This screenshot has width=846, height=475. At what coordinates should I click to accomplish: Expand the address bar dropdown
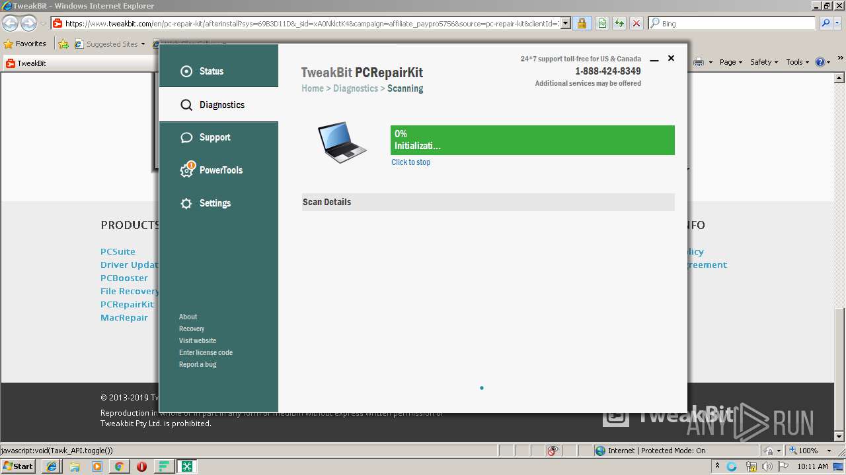coord(565,24)
